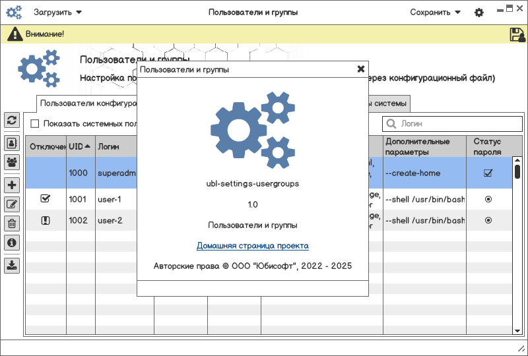
Task: Click the download/import icon in sidebar
Action: (12, 265)
